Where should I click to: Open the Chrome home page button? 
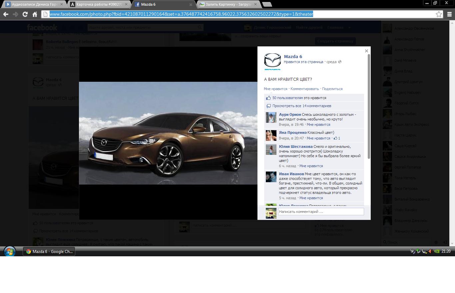pyautogui.click(x=35, y=14)
